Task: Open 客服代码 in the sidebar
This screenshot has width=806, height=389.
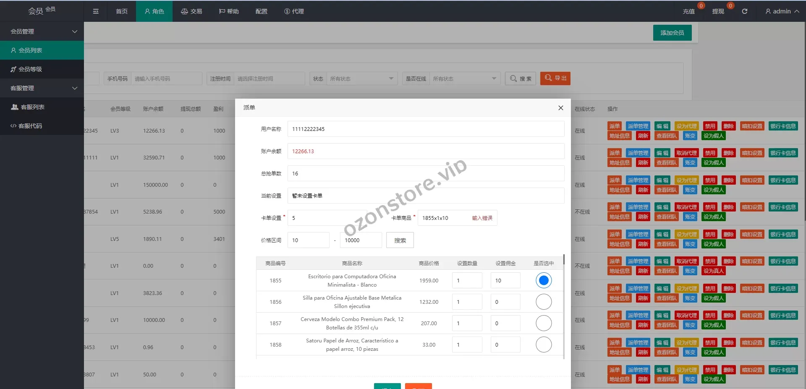Action: click(30, 126)
